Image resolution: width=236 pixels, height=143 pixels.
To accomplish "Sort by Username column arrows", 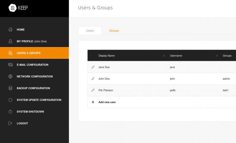I will click(217, 56).
